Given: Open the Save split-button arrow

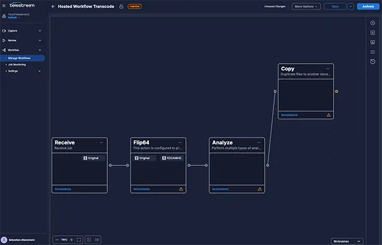Looking at the screenshot, I should [x=350, y=7].
